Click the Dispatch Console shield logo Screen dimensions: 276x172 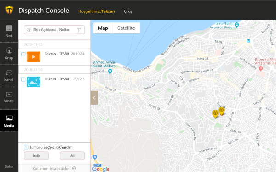coord(9,10)
